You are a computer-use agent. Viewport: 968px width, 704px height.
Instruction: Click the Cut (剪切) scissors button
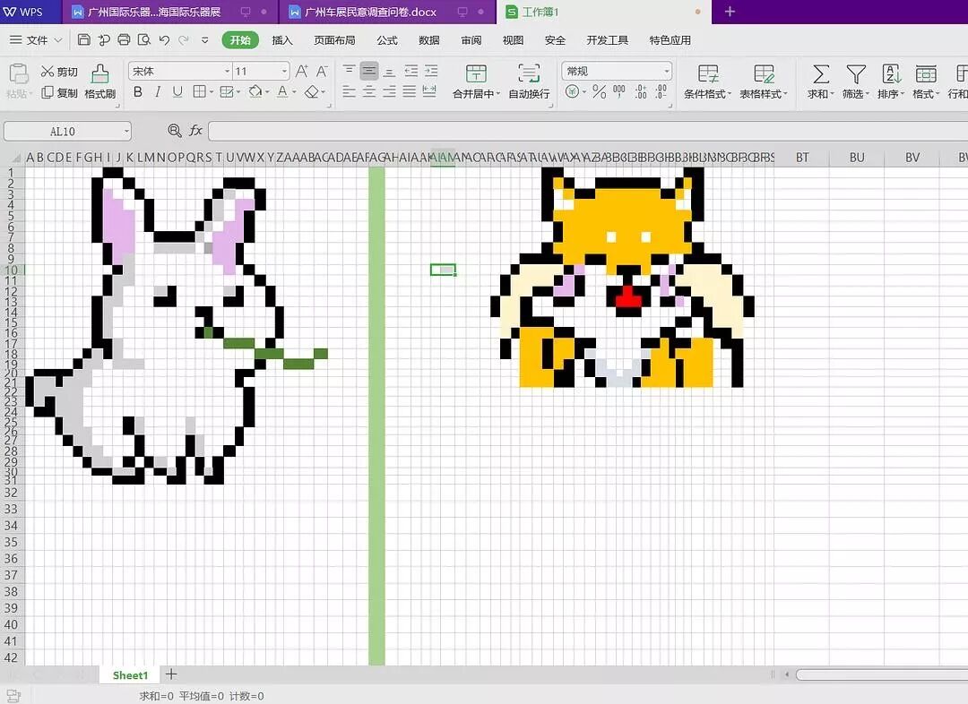(59, 72)
